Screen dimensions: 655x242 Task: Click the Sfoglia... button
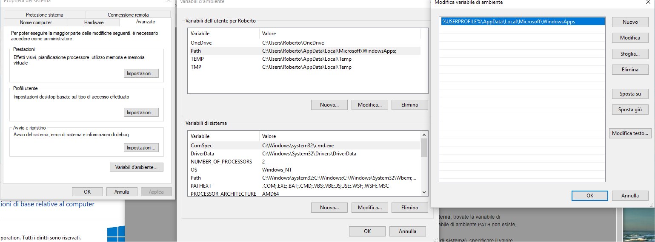[630, 54]
